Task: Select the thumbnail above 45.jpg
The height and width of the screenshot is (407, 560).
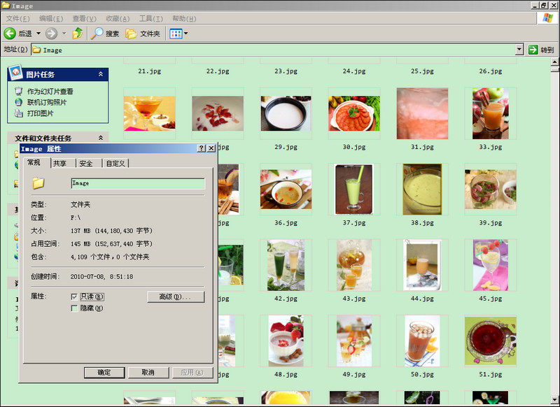Action: click(x=491, y=265)
